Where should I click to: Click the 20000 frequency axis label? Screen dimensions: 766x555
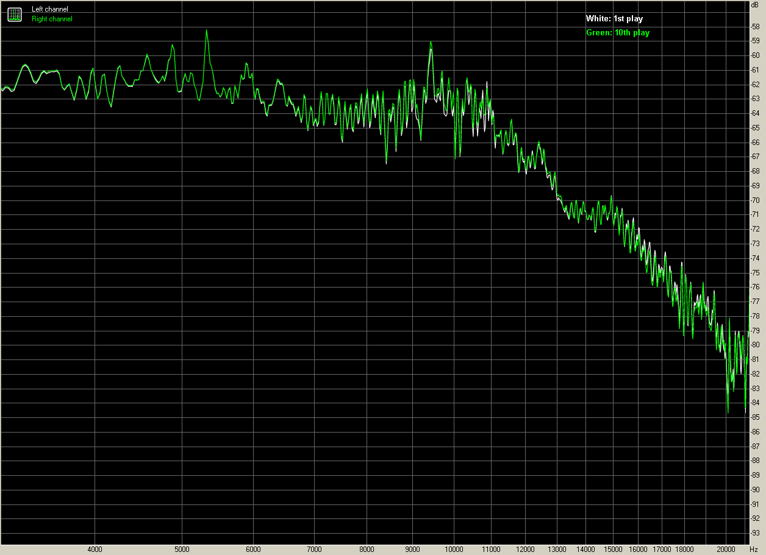pyautogui.click(x=726, y=550)
